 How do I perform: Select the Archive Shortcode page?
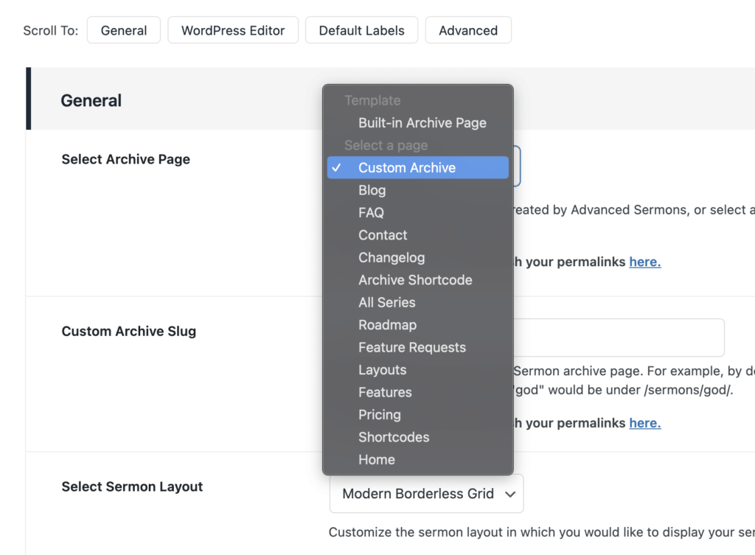tap(415, 280)
